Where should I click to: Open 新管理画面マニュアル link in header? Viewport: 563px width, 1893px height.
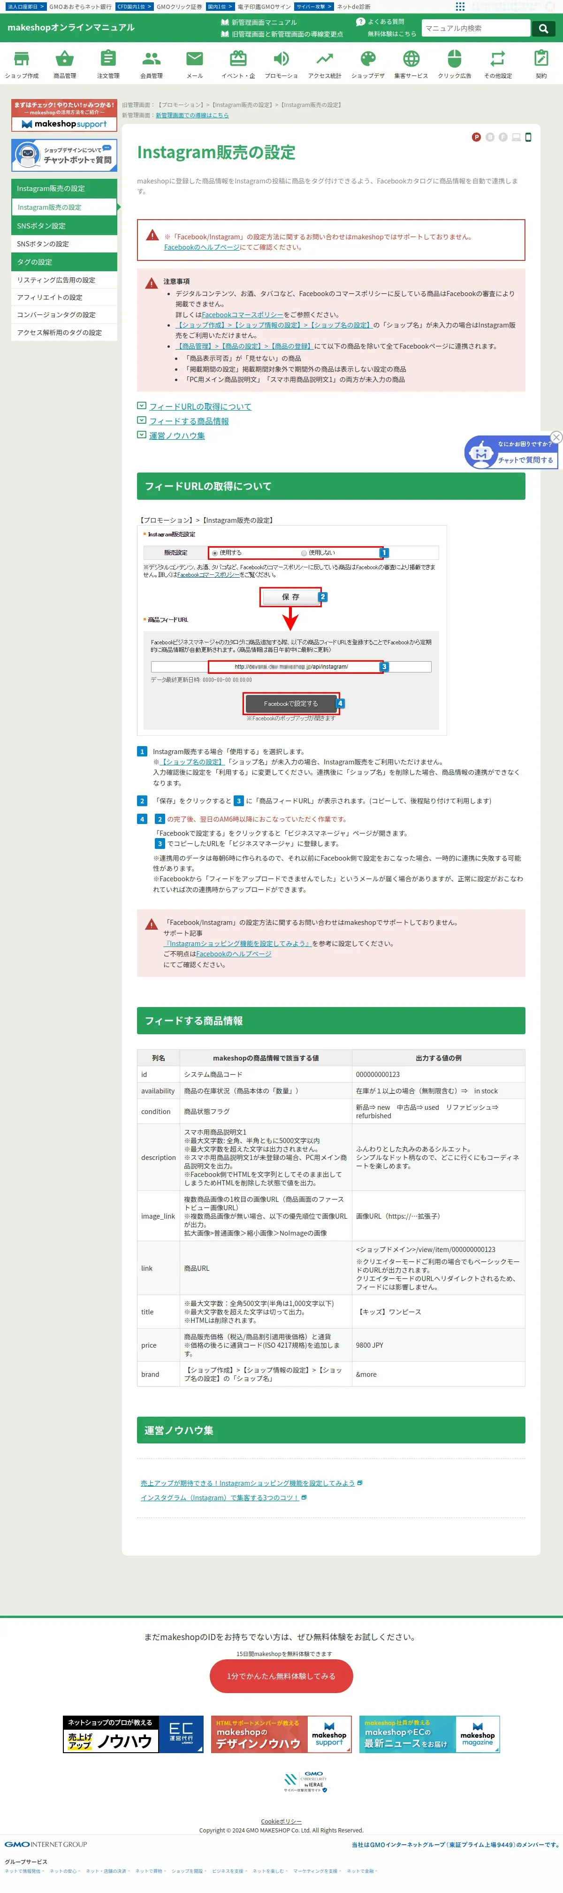tap(259, 23)
